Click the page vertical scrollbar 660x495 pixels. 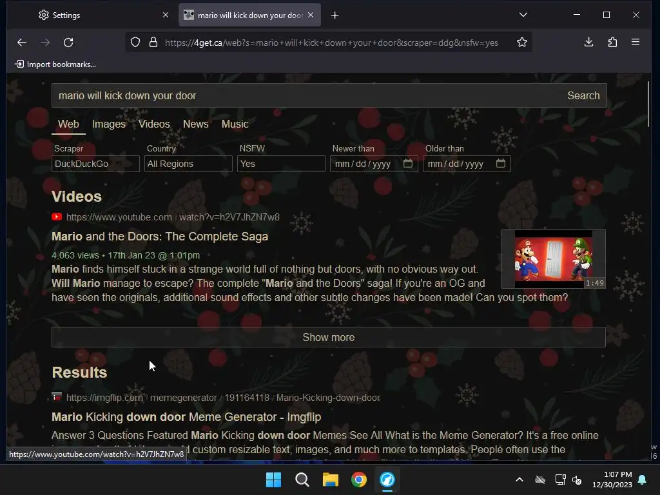(648, 104)
